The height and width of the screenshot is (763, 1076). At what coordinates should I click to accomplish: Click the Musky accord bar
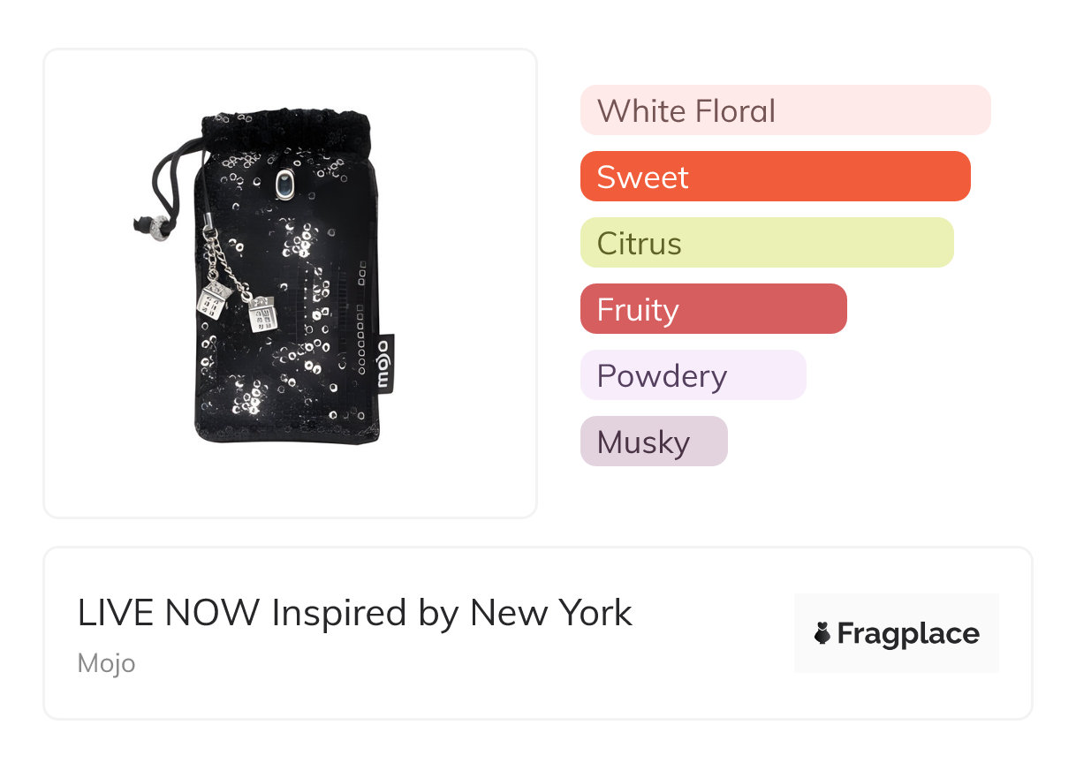pyautogui.click(x=653, y=442)
